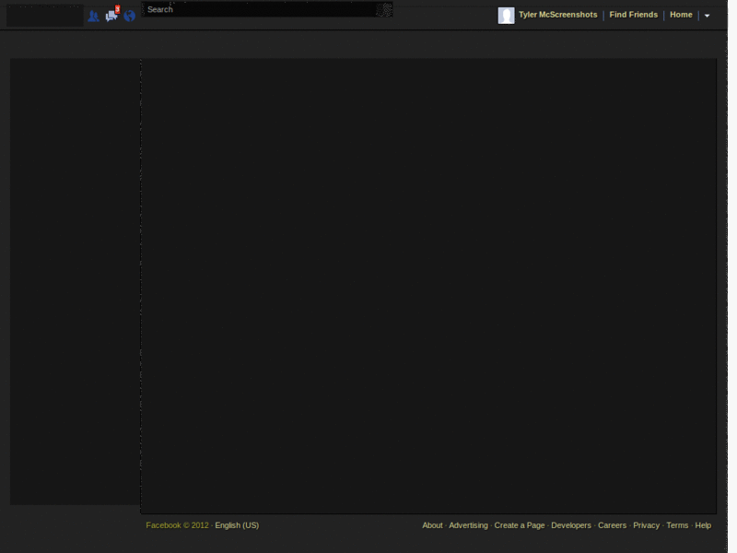This screenshot has height=553, width=737.
Task: Click the search magnifying glass icon
Action: pyautogui.click(x=385, y=9)
